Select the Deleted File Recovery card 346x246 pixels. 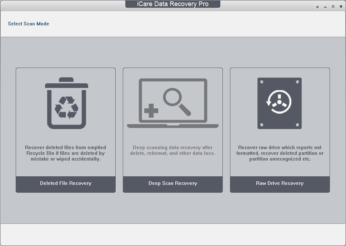point(66,130)
